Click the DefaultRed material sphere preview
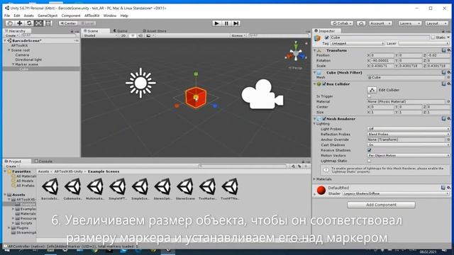This screenshot has width=454, height=255. 321,191
